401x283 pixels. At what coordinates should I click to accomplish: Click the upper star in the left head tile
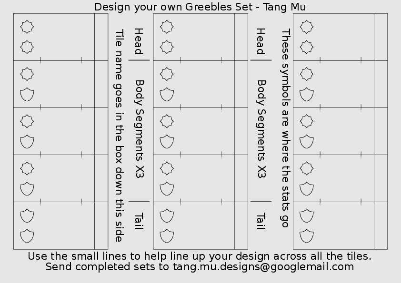[27, 27]
